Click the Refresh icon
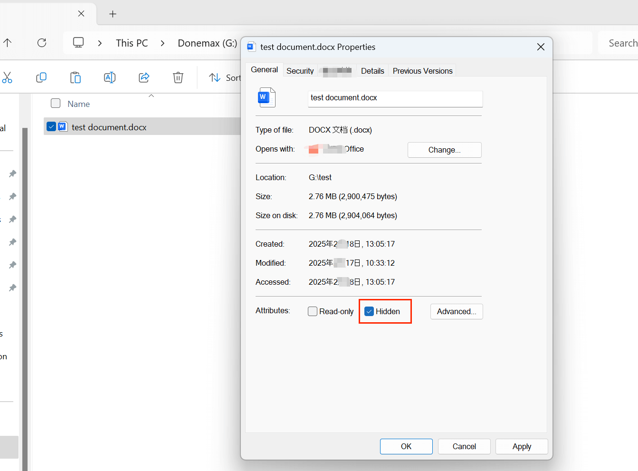Image resolution: width=638 pixels, height=471 pixels. pos(42,43)
